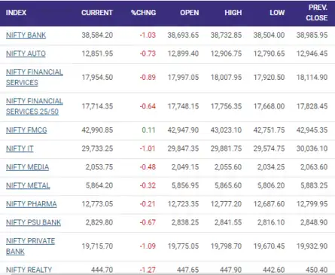
Task: Open the NIFTY FINANCIAL SERVICES link
Action: pos(35,78)
